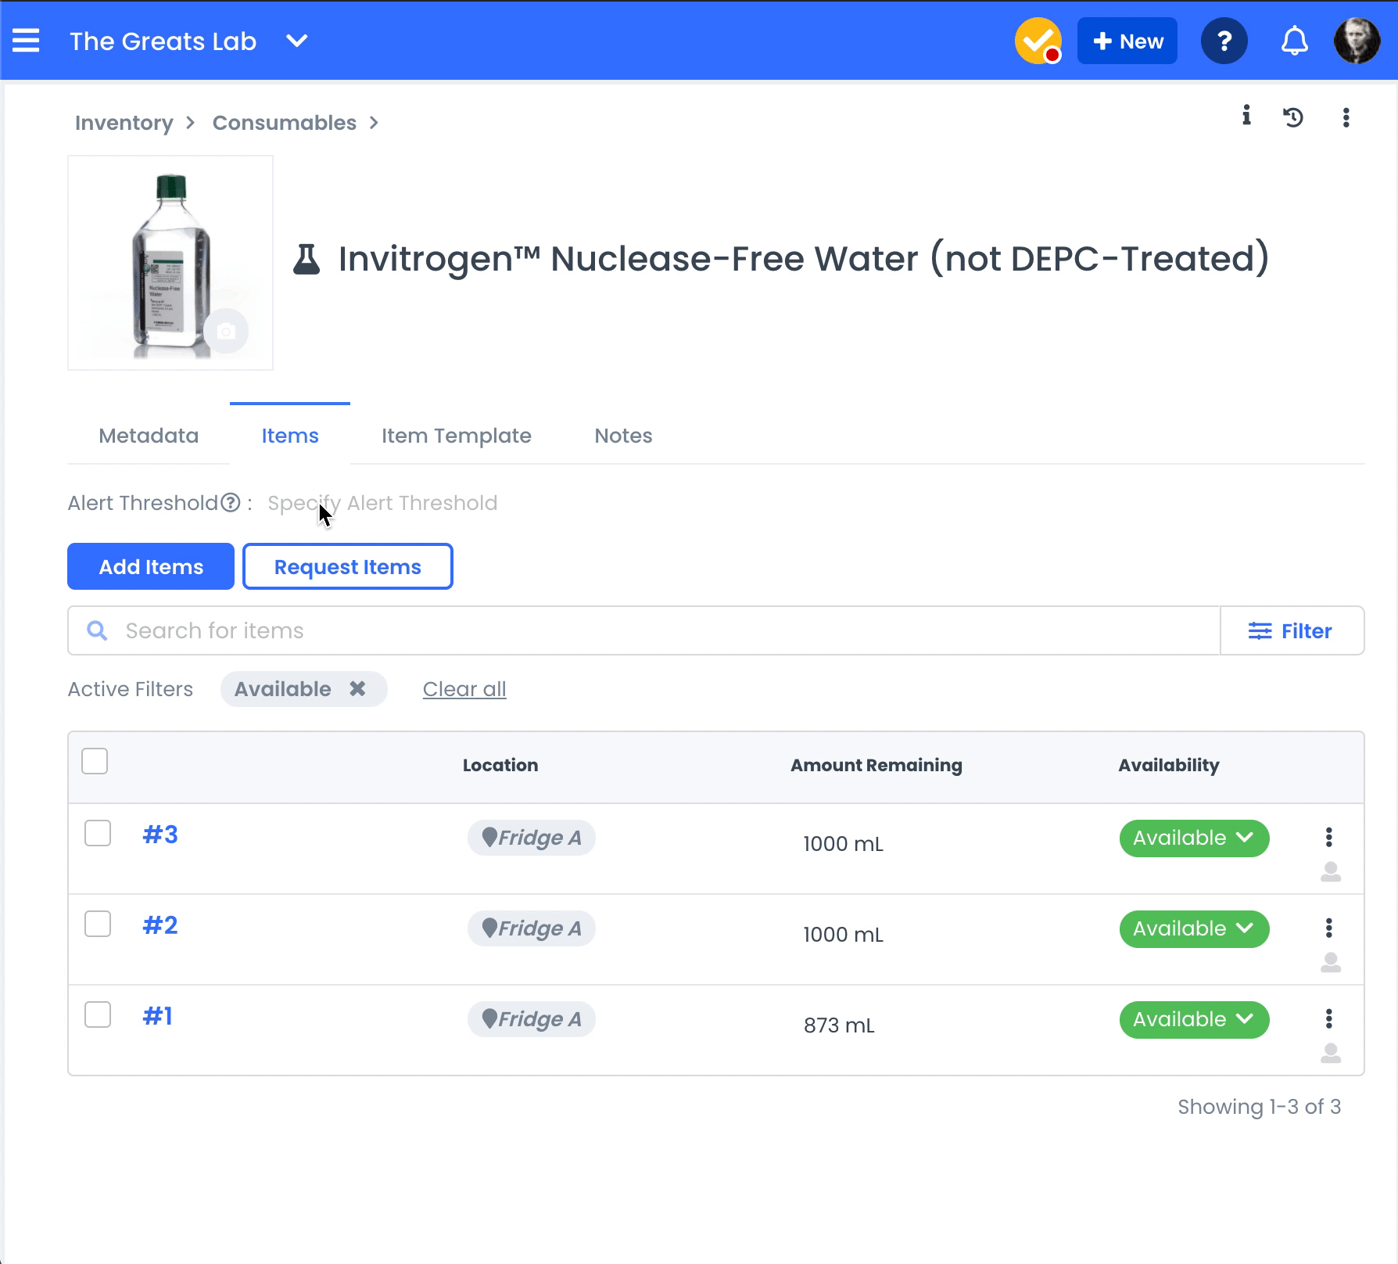
Task: Open item #1 link
Action: coord(158,1016)
